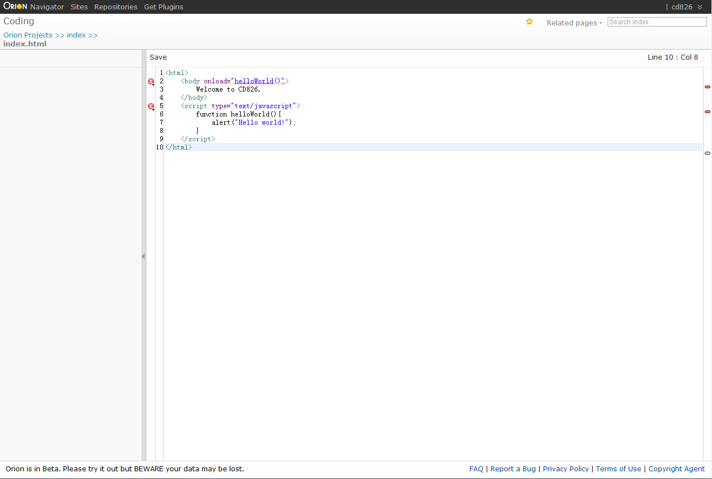712x479 pixels.
Task: Click the index.html file name heading
Action: point(25,44)
